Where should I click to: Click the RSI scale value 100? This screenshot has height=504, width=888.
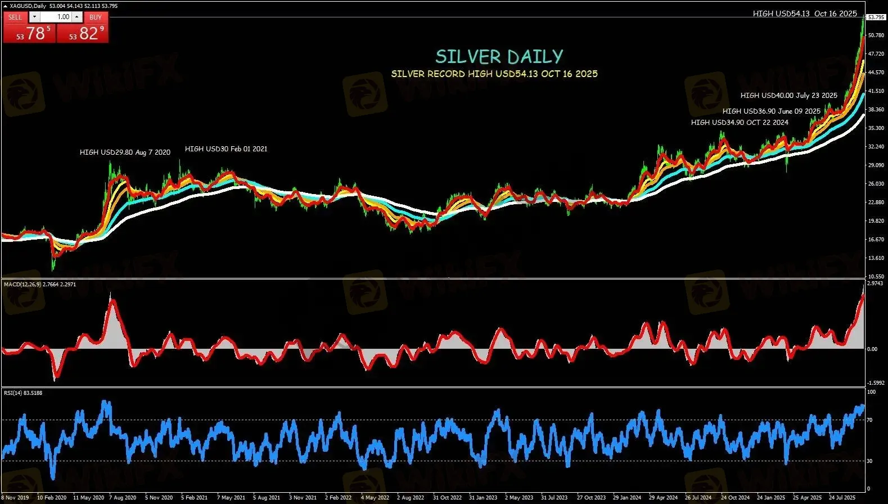pyautogui.click(x=871, y=392)
